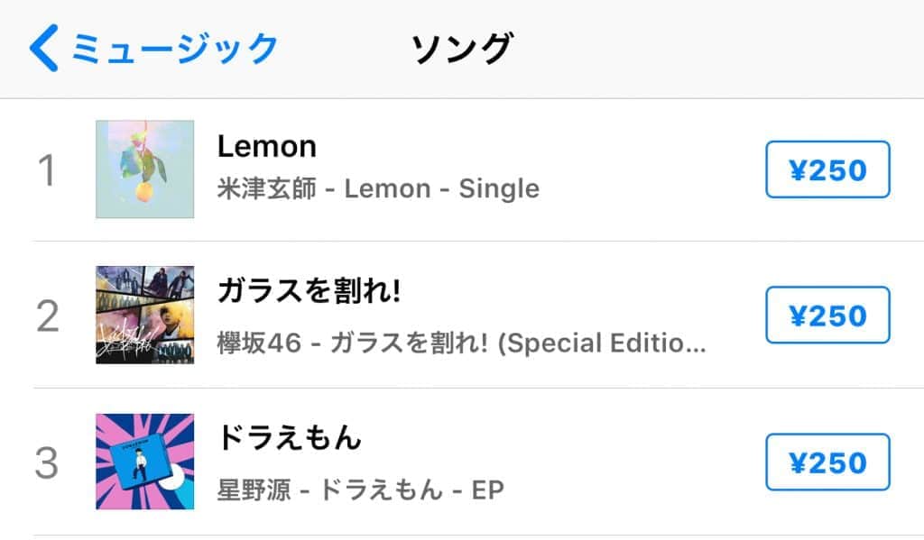
Task: Buy ドラえもん with its ¥250 button
Action: point(827,462)
